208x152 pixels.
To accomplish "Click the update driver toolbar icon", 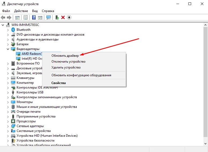I will pyautogui.click(x=57, y=17).
